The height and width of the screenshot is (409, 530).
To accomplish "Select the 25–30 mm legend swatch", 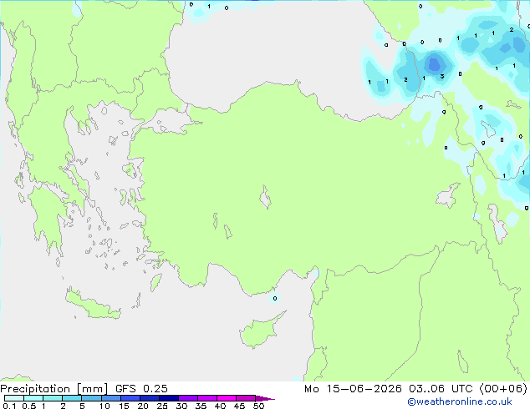I will point(168,398).
